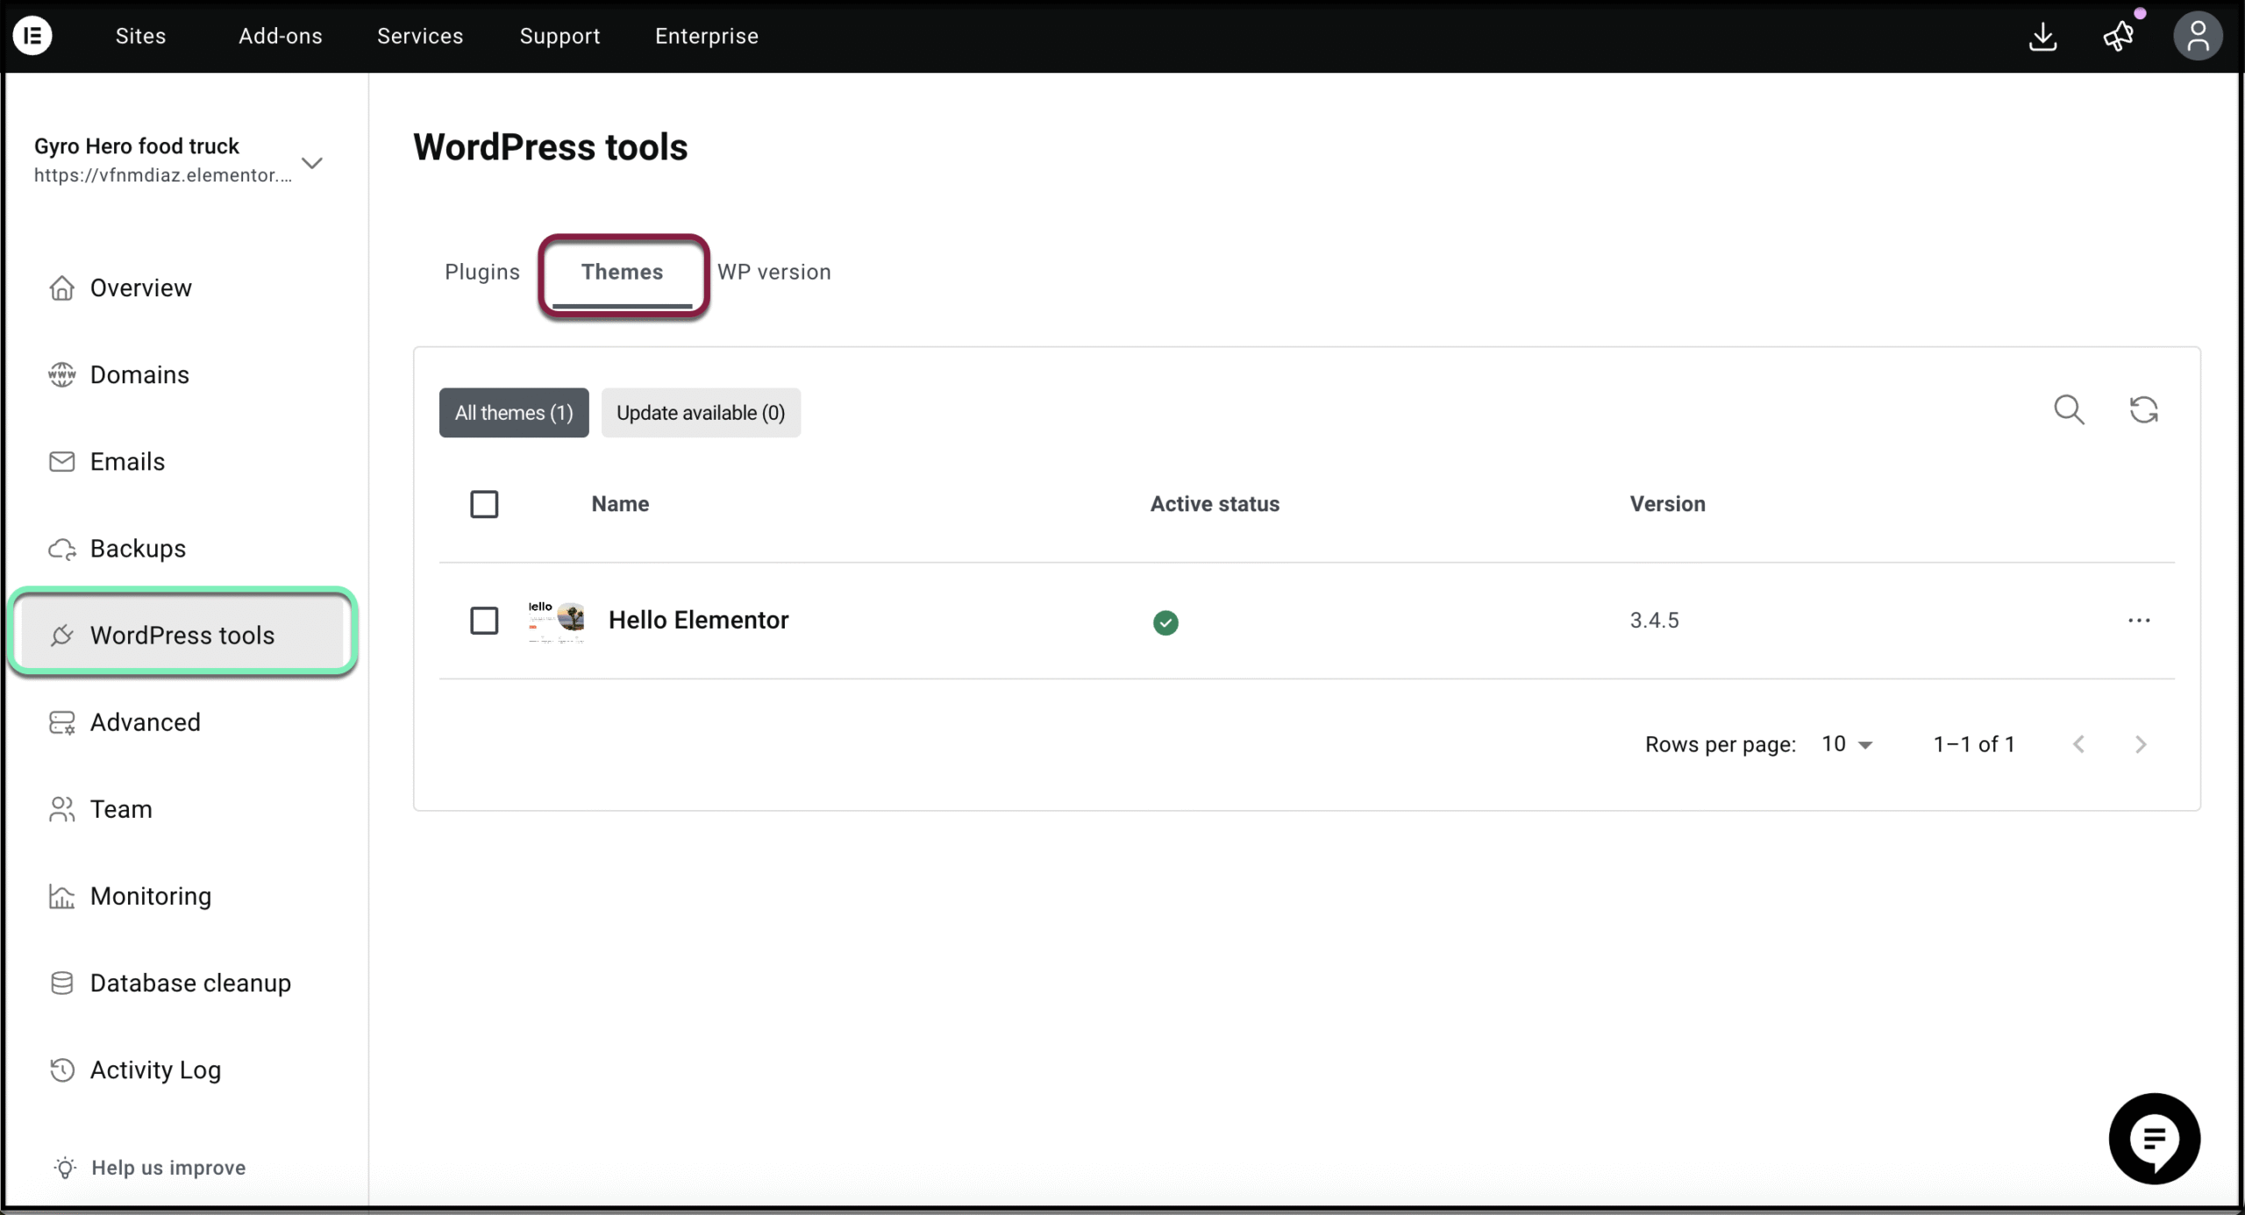Image resolution: width=2245 pixels, height=1215 pixels.
Task: Check the Hello Elementor row checkbox
Action: [484, 621]
